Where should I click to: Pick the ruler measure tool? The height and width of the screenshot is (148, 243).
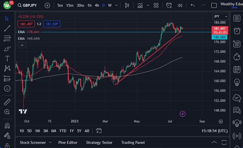7,102
